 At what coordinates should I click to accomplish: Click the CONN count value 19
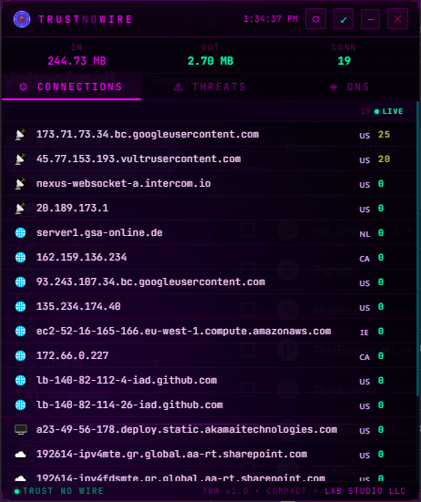tap(344, 61)
